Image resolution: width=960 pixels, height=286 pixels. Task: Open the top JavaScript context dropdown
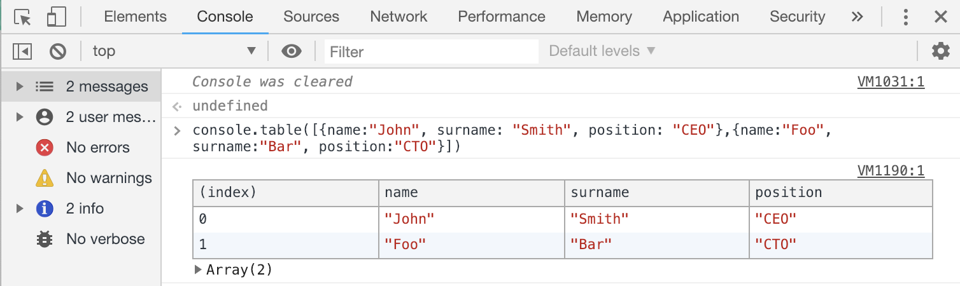click(x=173, y=51)
